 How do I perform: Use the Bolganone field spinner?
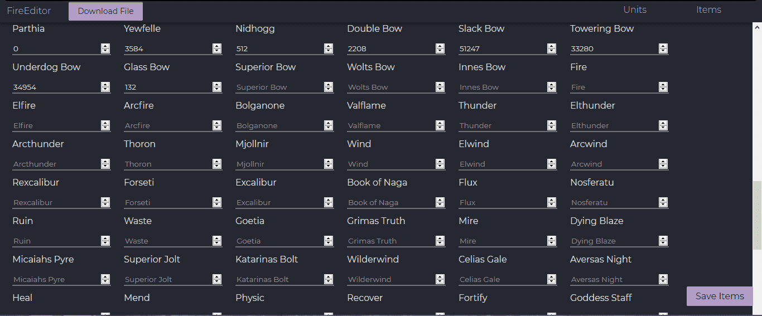pyautogui.click(x=329, y=125)
